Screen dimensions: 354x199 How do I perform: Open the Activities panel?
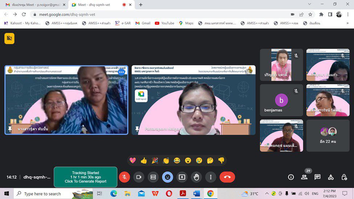(x=331, y=177)
